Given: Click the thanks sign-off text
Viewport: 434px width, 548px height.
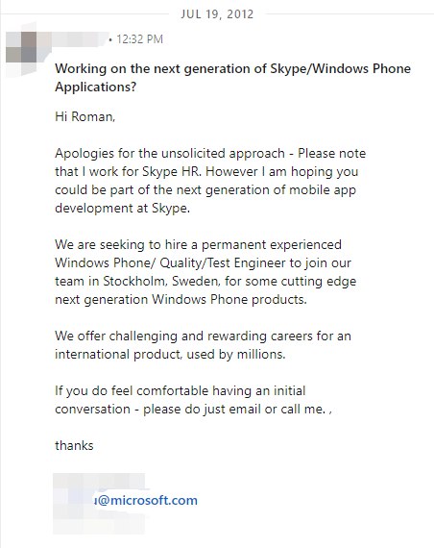Looking at the screenshot, I should pyautogui.click(x=74, y=445).
